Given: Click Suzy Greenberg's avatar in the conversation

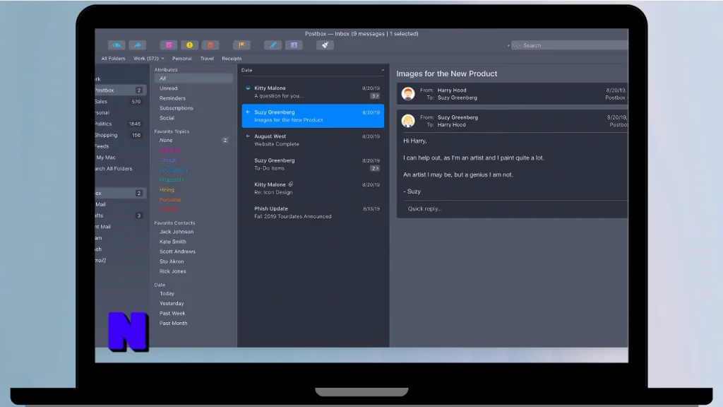Looking at the screenshot, I should pyautogui.click(x=407, y=121).
